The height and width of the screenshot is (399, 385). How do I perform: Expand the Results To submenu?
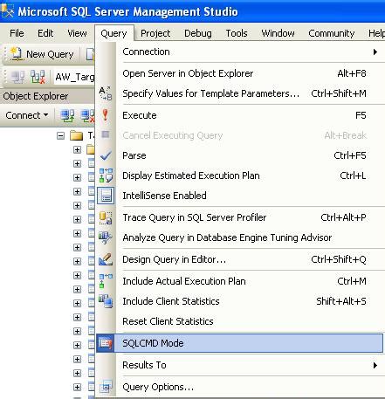coord(251,365)
